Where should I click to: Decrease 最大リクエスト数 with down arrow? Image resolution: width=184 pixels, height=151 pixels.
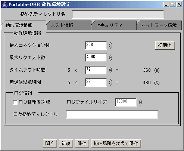[x=110, y=59]
